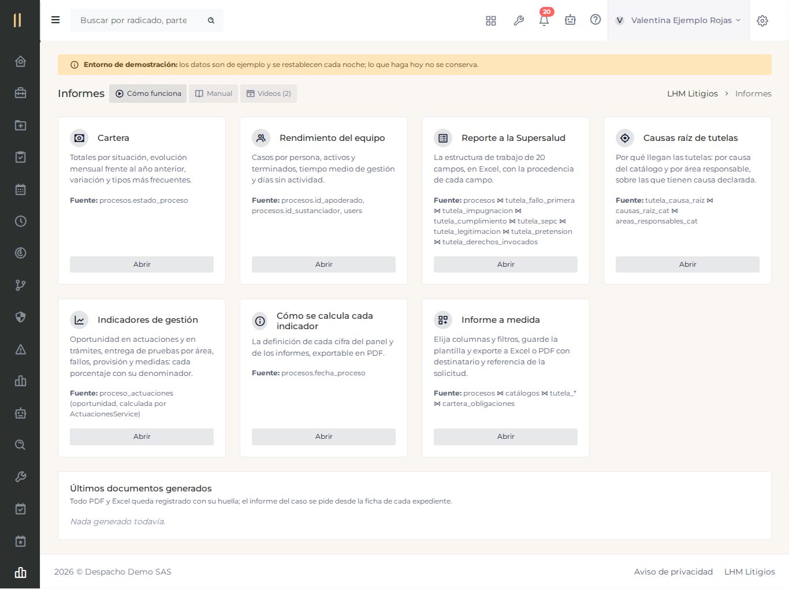Click the Rendimiento del equipo people icon

261,138
